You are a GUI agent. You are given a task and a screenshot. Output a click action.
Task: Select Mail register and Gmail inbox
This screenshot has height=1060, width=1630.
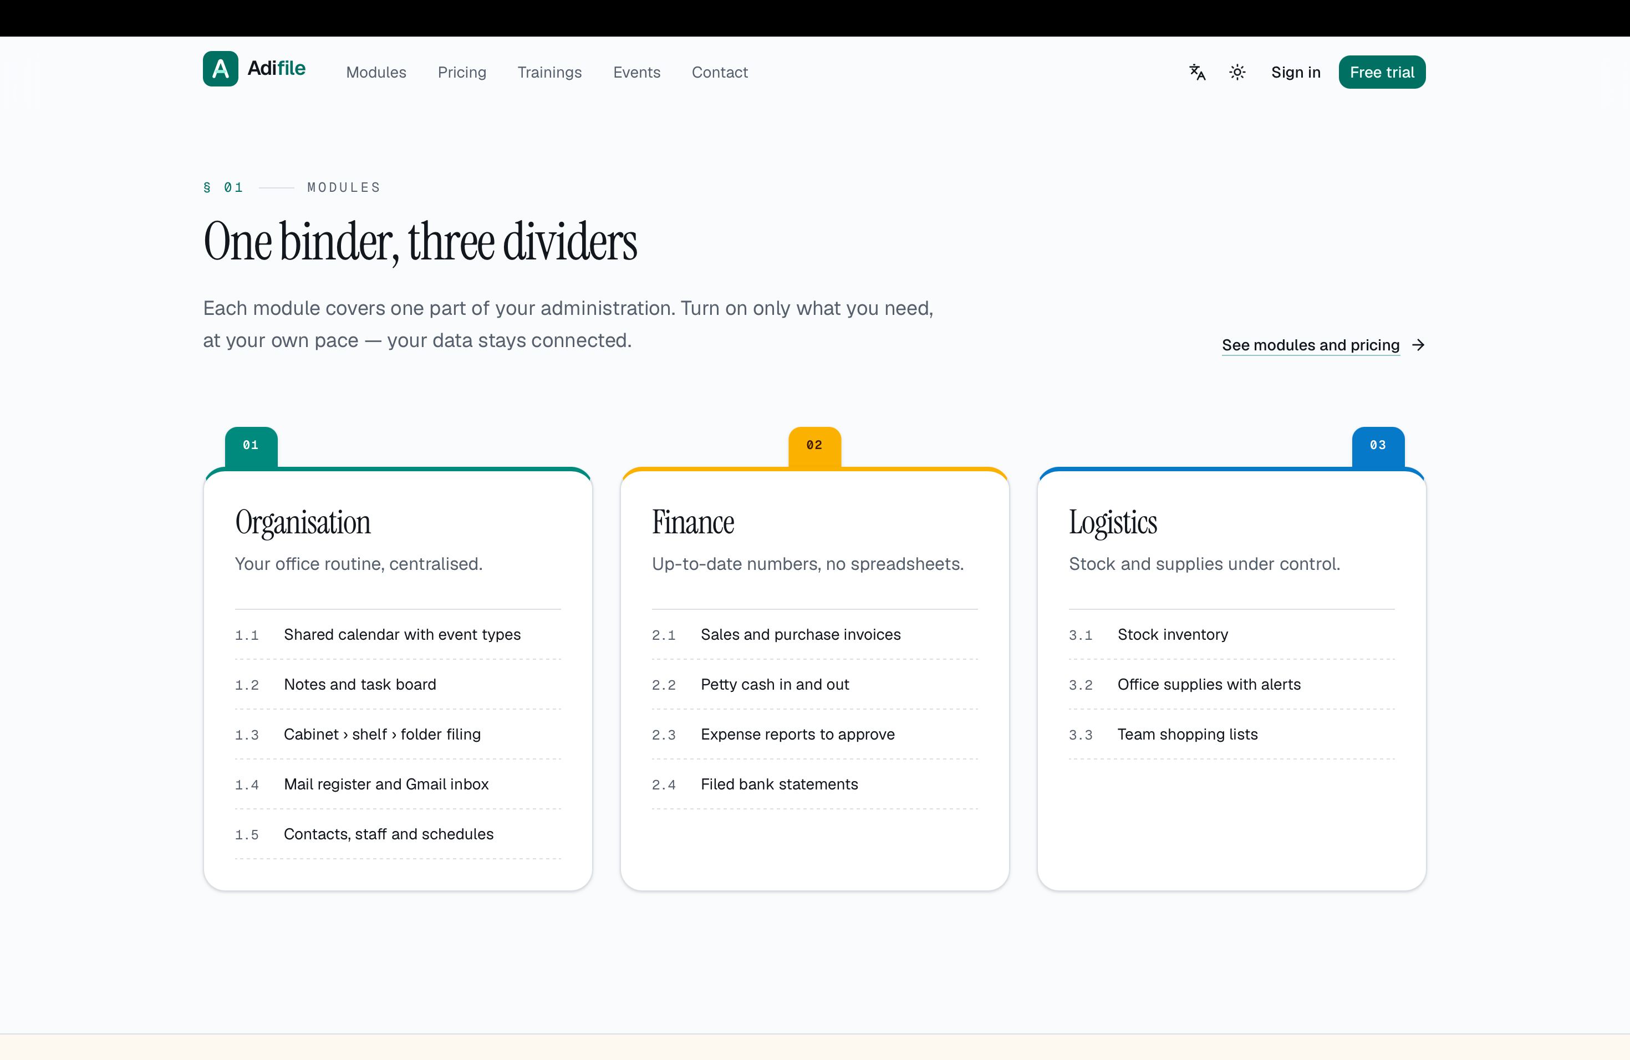pyautogui.click(x=397, y=784)
